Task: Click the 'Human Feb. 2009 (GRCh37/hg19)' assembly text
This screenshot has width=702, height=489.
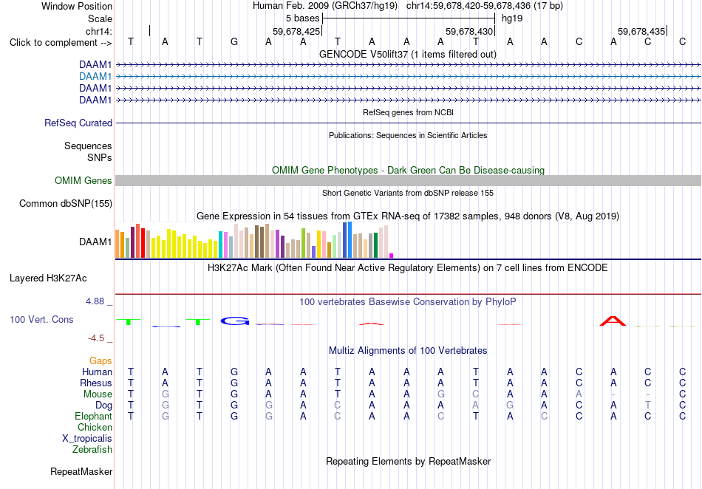Action: pyautogui.click(x=325, y=6)
